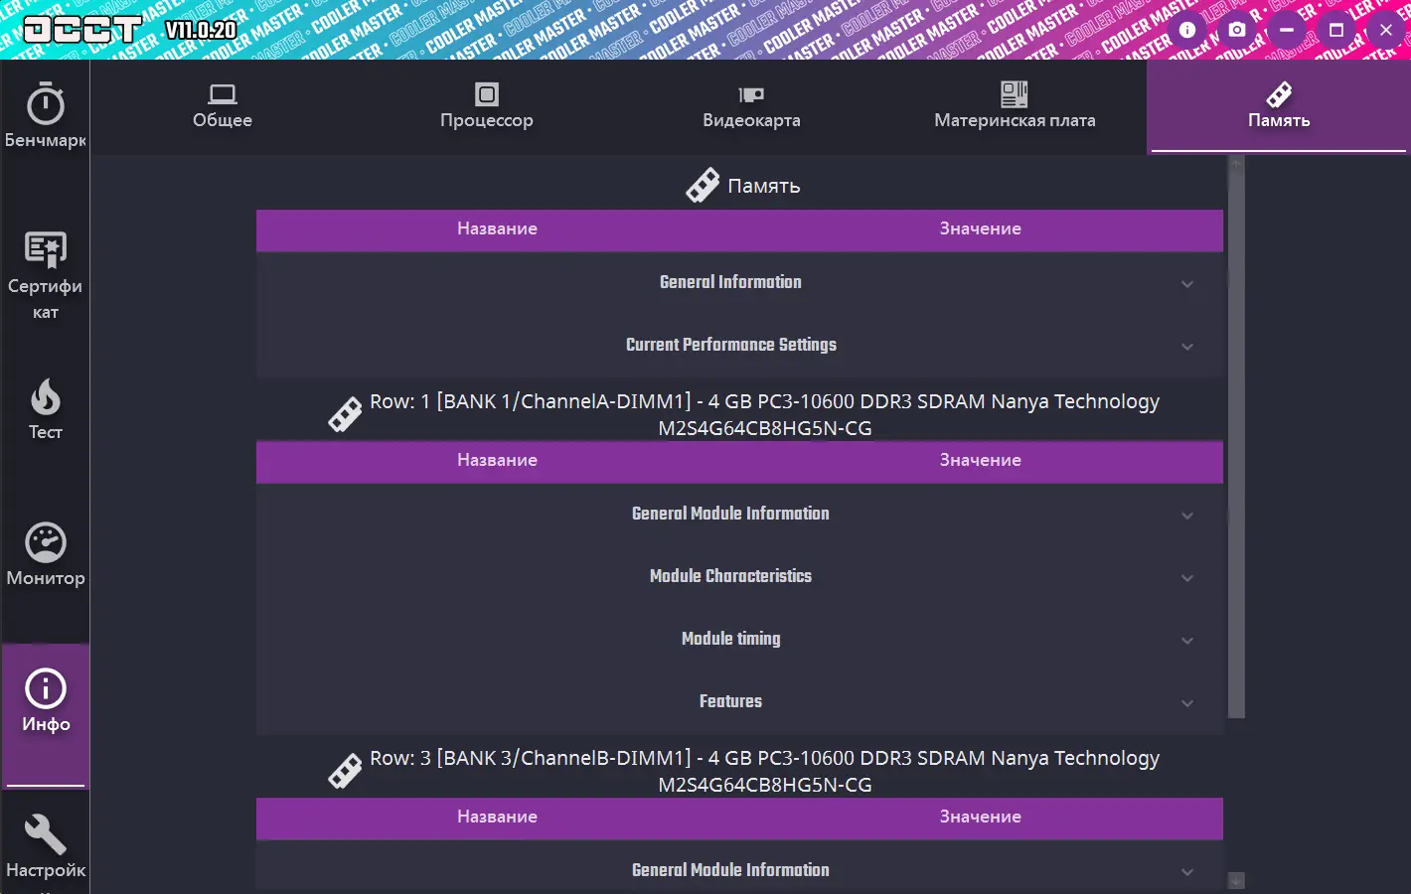
Task: Click the Row: 3 BANK 3/ChannelB-DIMM1 heading text
Action: (x=764, y=771)
